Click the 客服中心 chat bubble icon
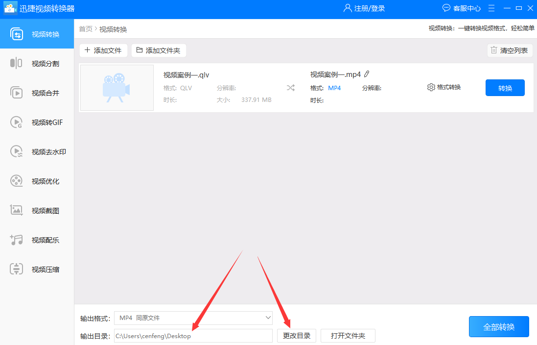Image resolution: width=537 pixels, height=345 pixels. pos(446,8)
